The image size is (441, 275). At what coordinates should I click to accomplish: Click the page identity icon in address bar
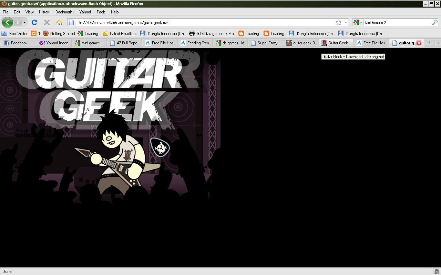pyautogui.click(x=71, y=22)
